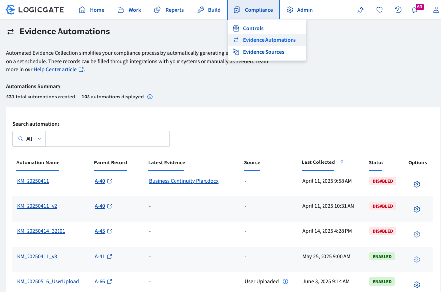
Task: Open the Help Center article link
Action: [56, 70]
